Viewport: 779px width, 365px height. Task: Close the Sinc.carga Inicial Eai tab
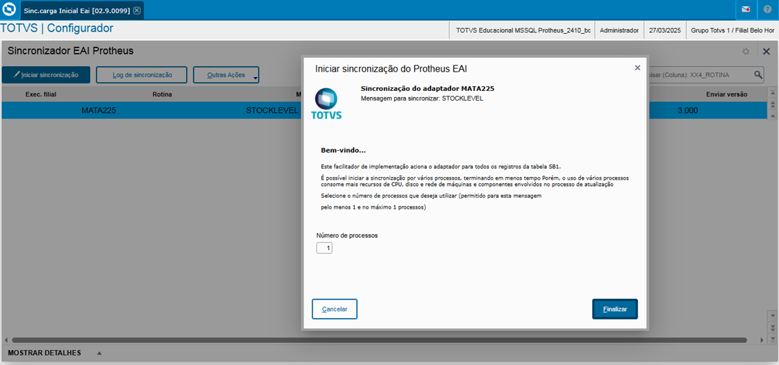[136, 10]
